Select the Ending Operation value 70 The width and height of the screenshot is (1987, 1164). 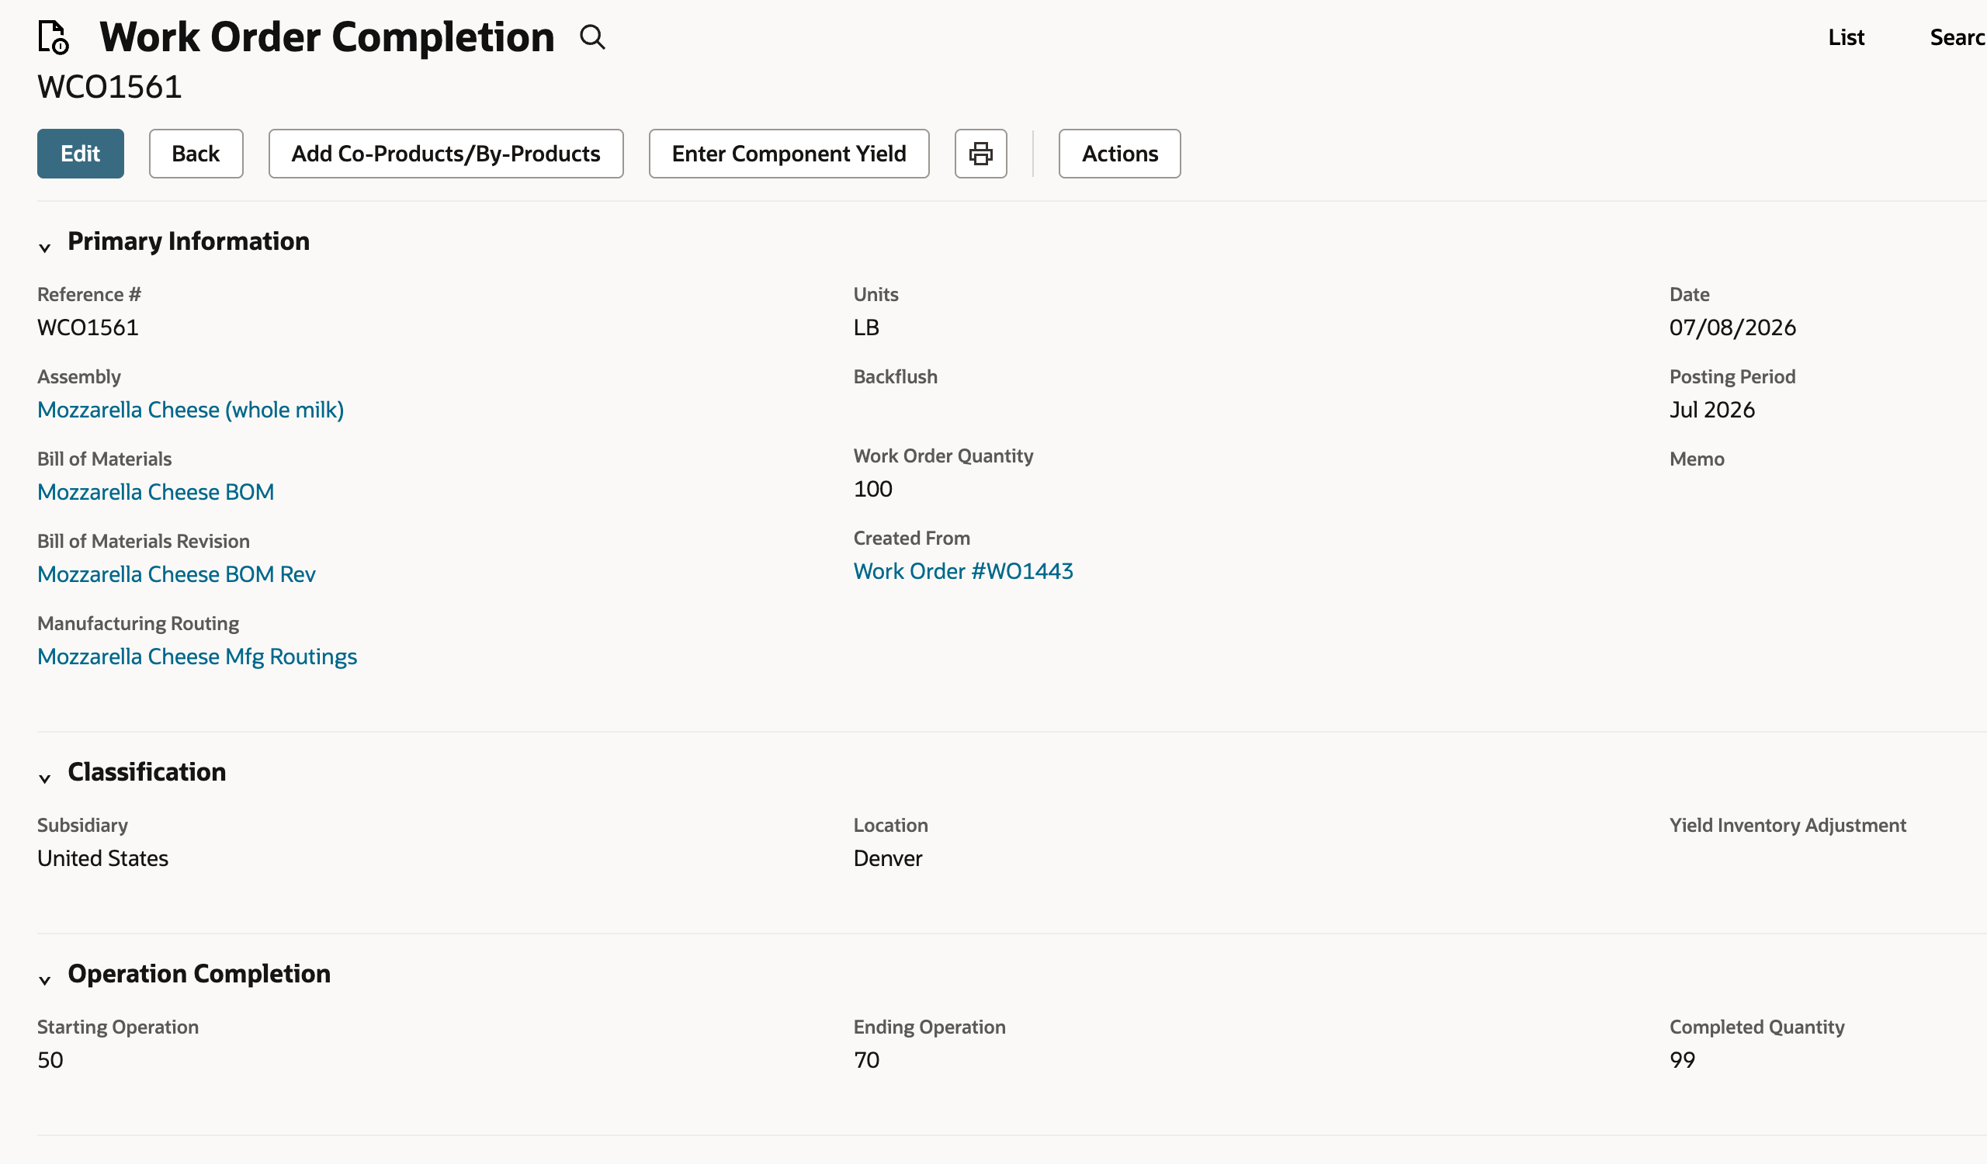tap(866, 1060)
